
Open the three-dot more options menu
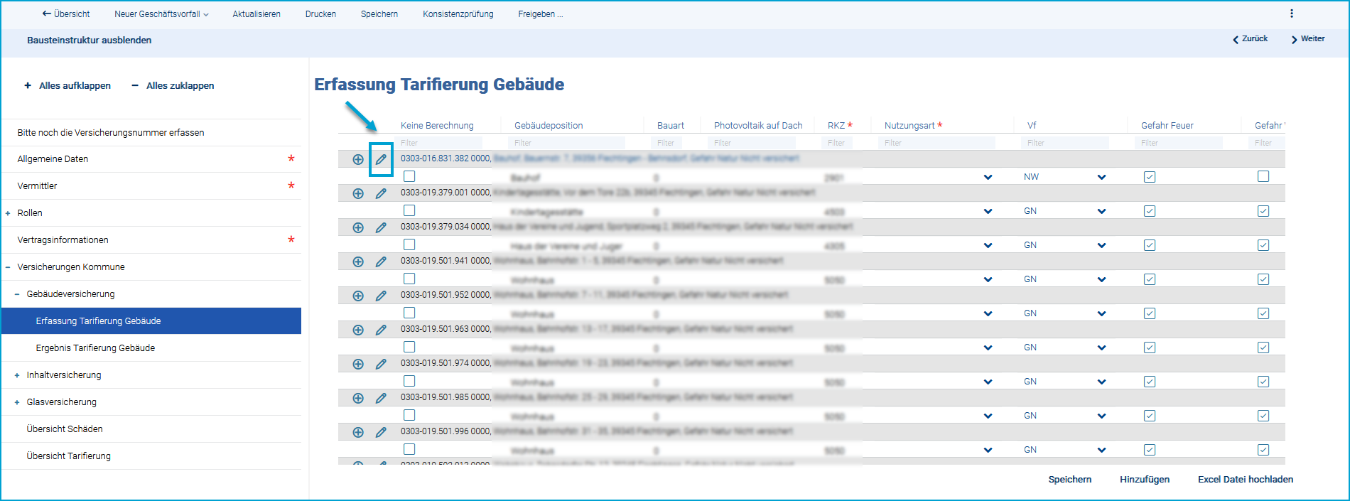click(x=1292, y=14)
